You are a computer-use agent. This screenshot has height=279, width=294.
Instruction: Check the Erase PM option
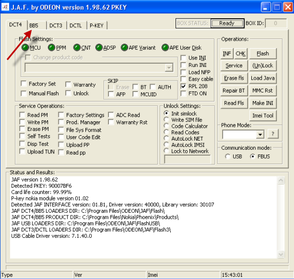22,129
